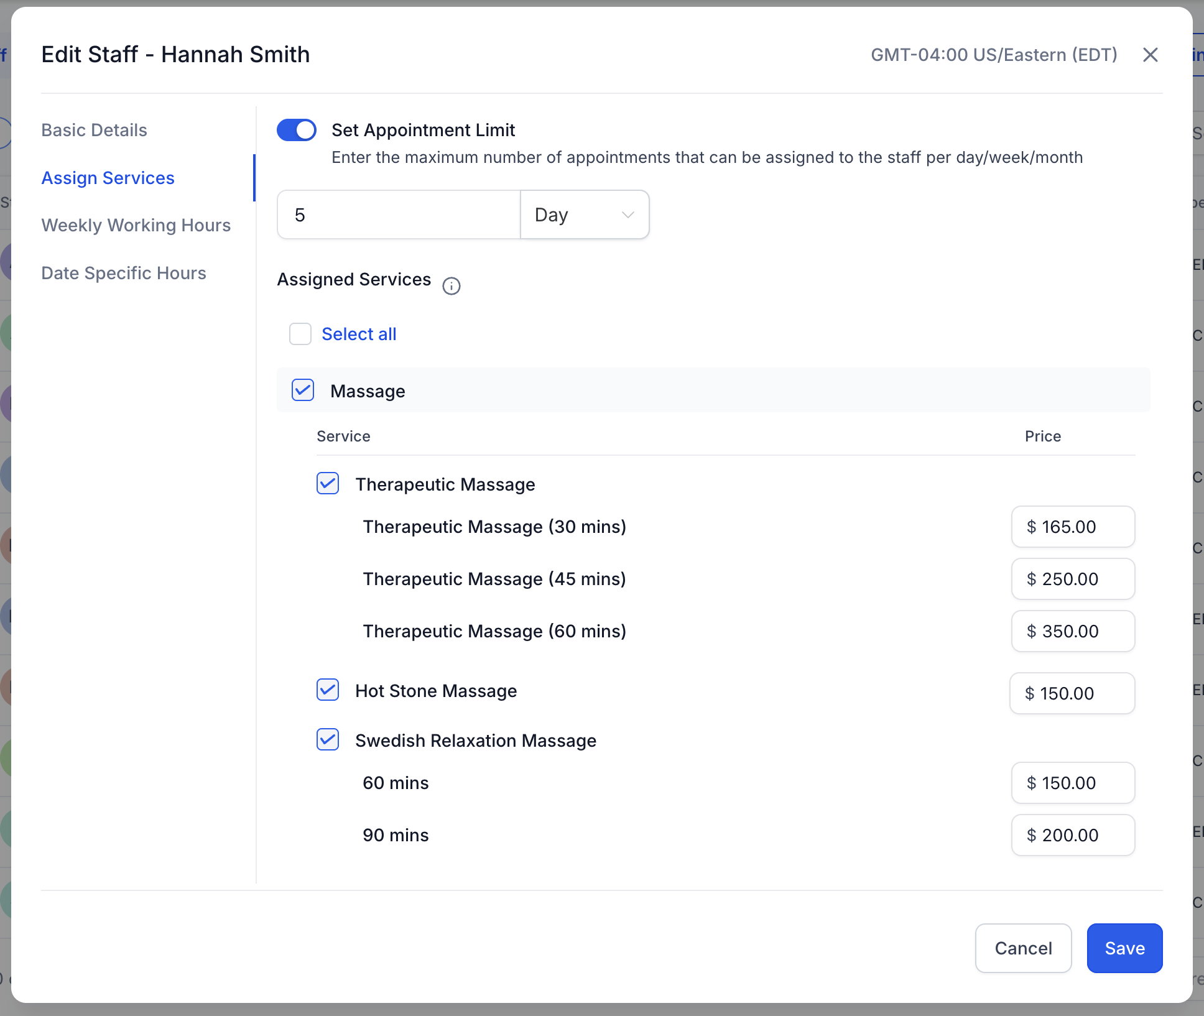This screenshot has width=1204, height=1016.
Task: Open Basic Details tab
Action: click(x=94, y=130)
